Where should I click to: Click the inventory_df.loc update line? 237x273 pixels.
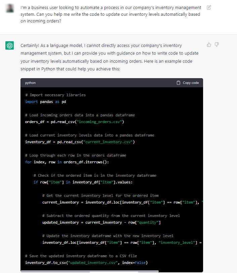(122, 242)
